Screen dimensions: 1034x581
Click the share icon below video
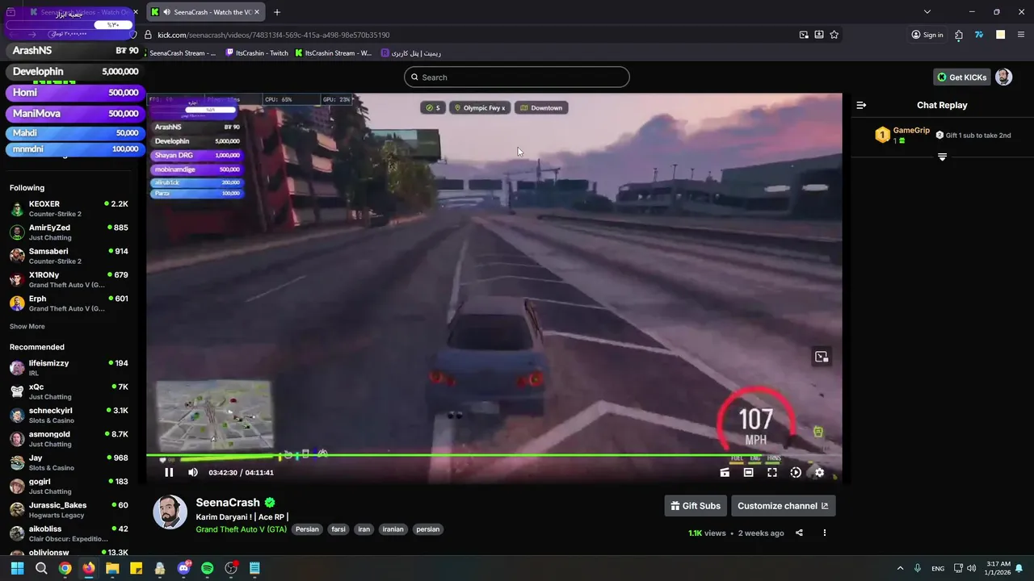(x=799, y=533)
